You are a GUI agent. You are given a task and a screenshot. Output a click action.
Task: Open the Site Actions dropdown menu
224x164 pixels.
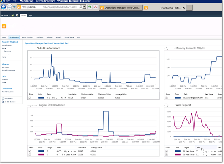(x=5, y=15)
